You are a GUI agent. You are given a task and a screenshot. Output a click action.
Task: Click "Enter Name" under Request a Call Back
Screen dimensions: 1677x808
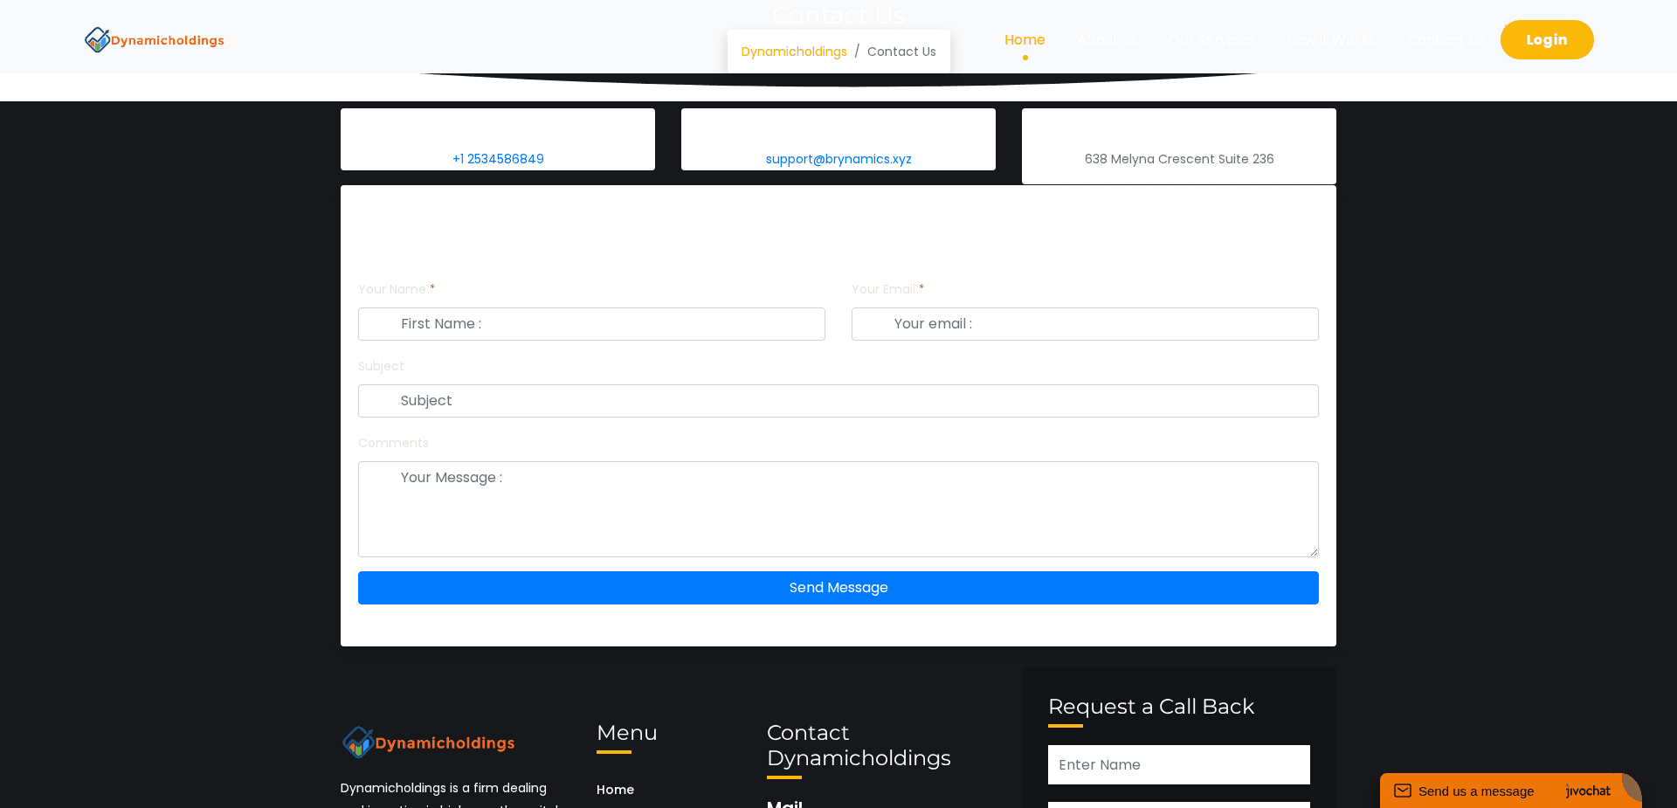(x=1178, y=764)
